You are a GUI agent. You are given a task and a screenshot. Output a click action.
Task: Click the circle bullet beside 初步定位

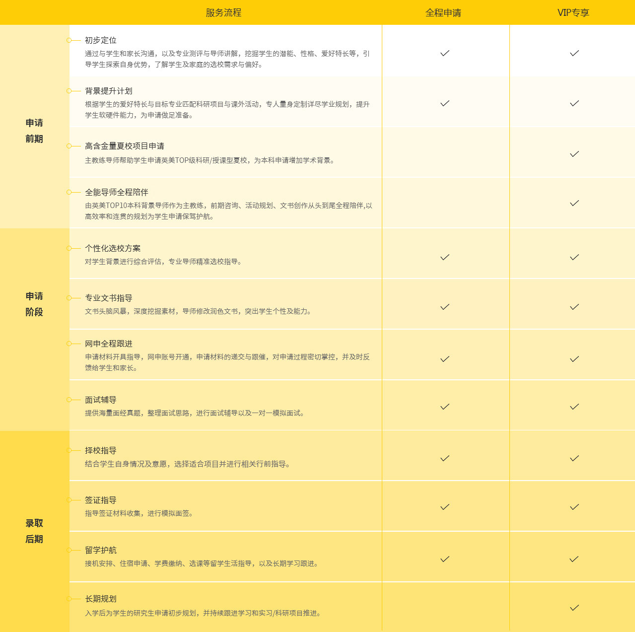point(69,40)
